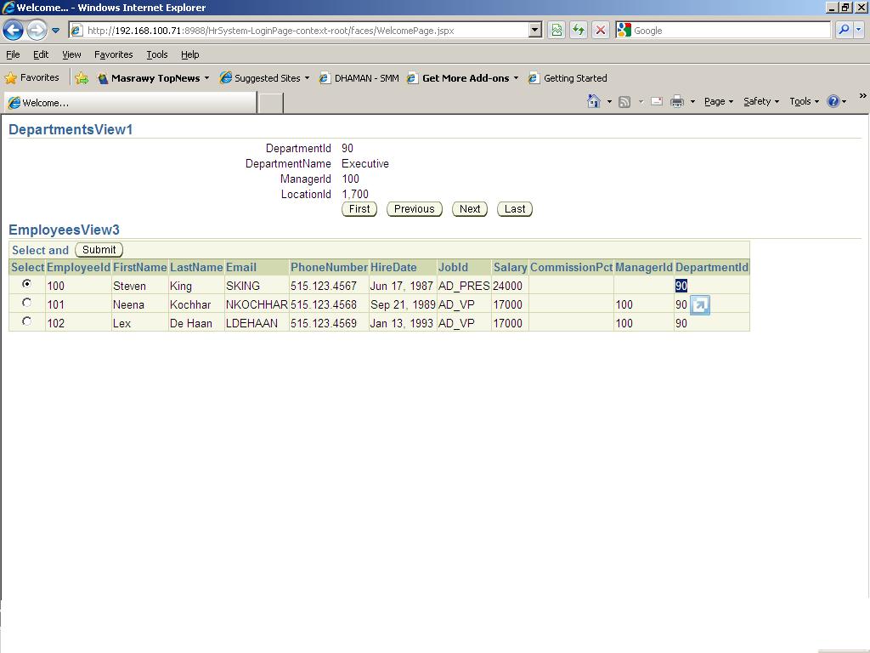Click the Next department button
This screenshot has height=653, width=870.
(470, 209)
